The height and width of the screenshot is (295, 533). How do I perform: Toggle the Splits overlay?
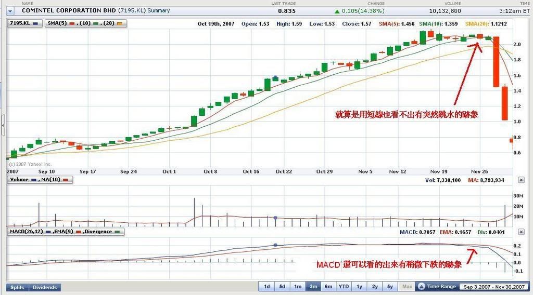coord(18,287)
